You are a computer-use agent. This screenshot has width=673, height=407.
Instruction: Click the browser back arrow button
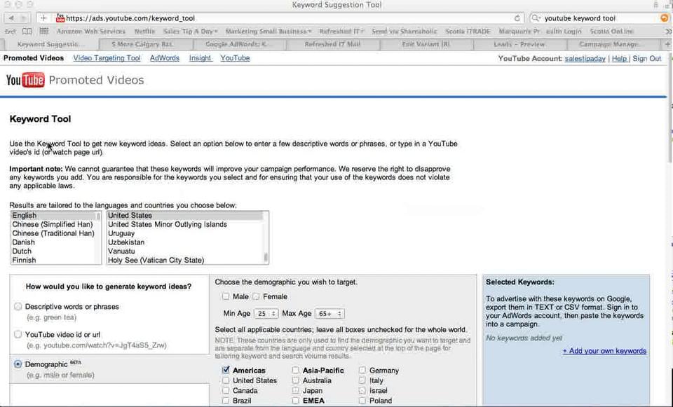pos(11,18)
